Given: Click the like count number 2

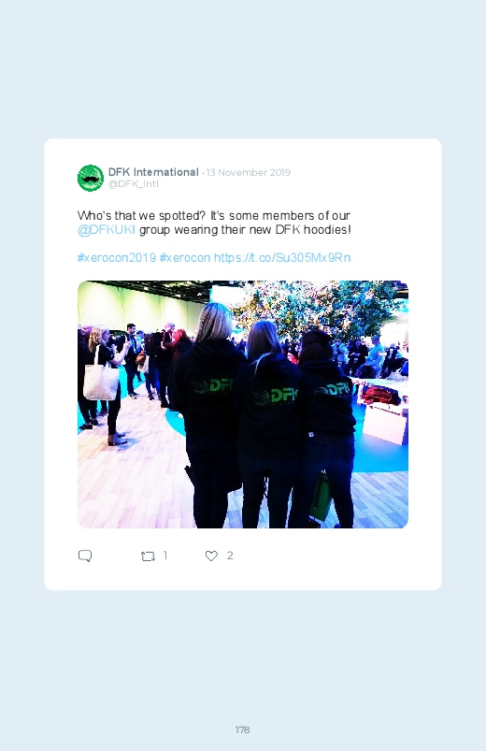Looking at the screenshot, I should click(x=230, y=556).
